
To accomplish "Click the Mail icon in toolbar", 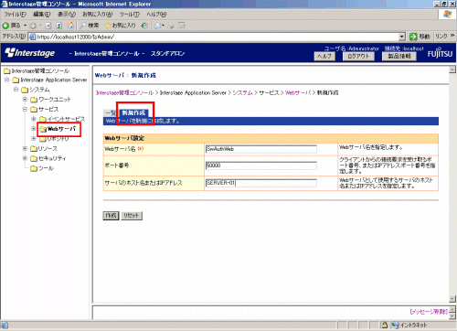I will point(158,26).
